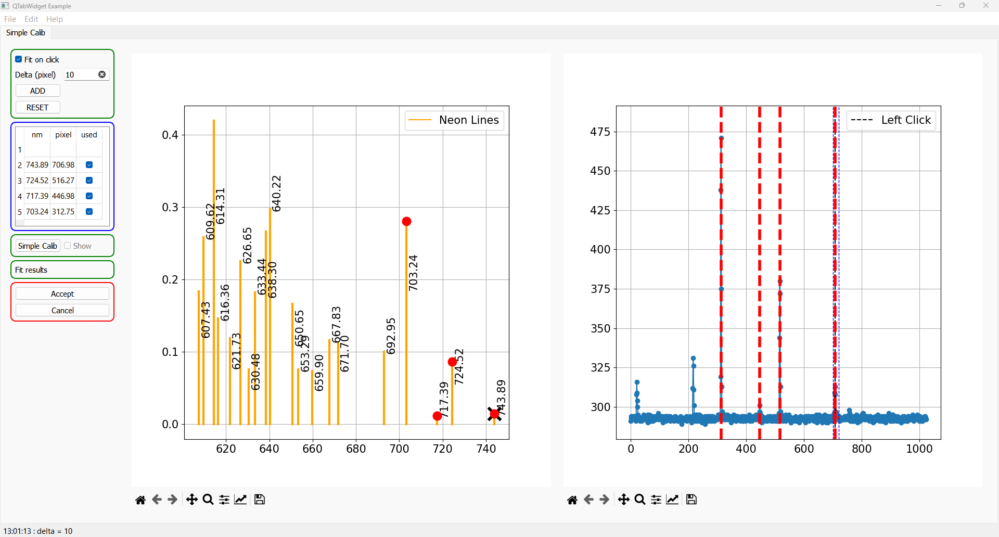This screenshot has width=999, height=537.
Task: Save left plot figure with disk icon
Action: pyautogui.click(x=260, y=500)
